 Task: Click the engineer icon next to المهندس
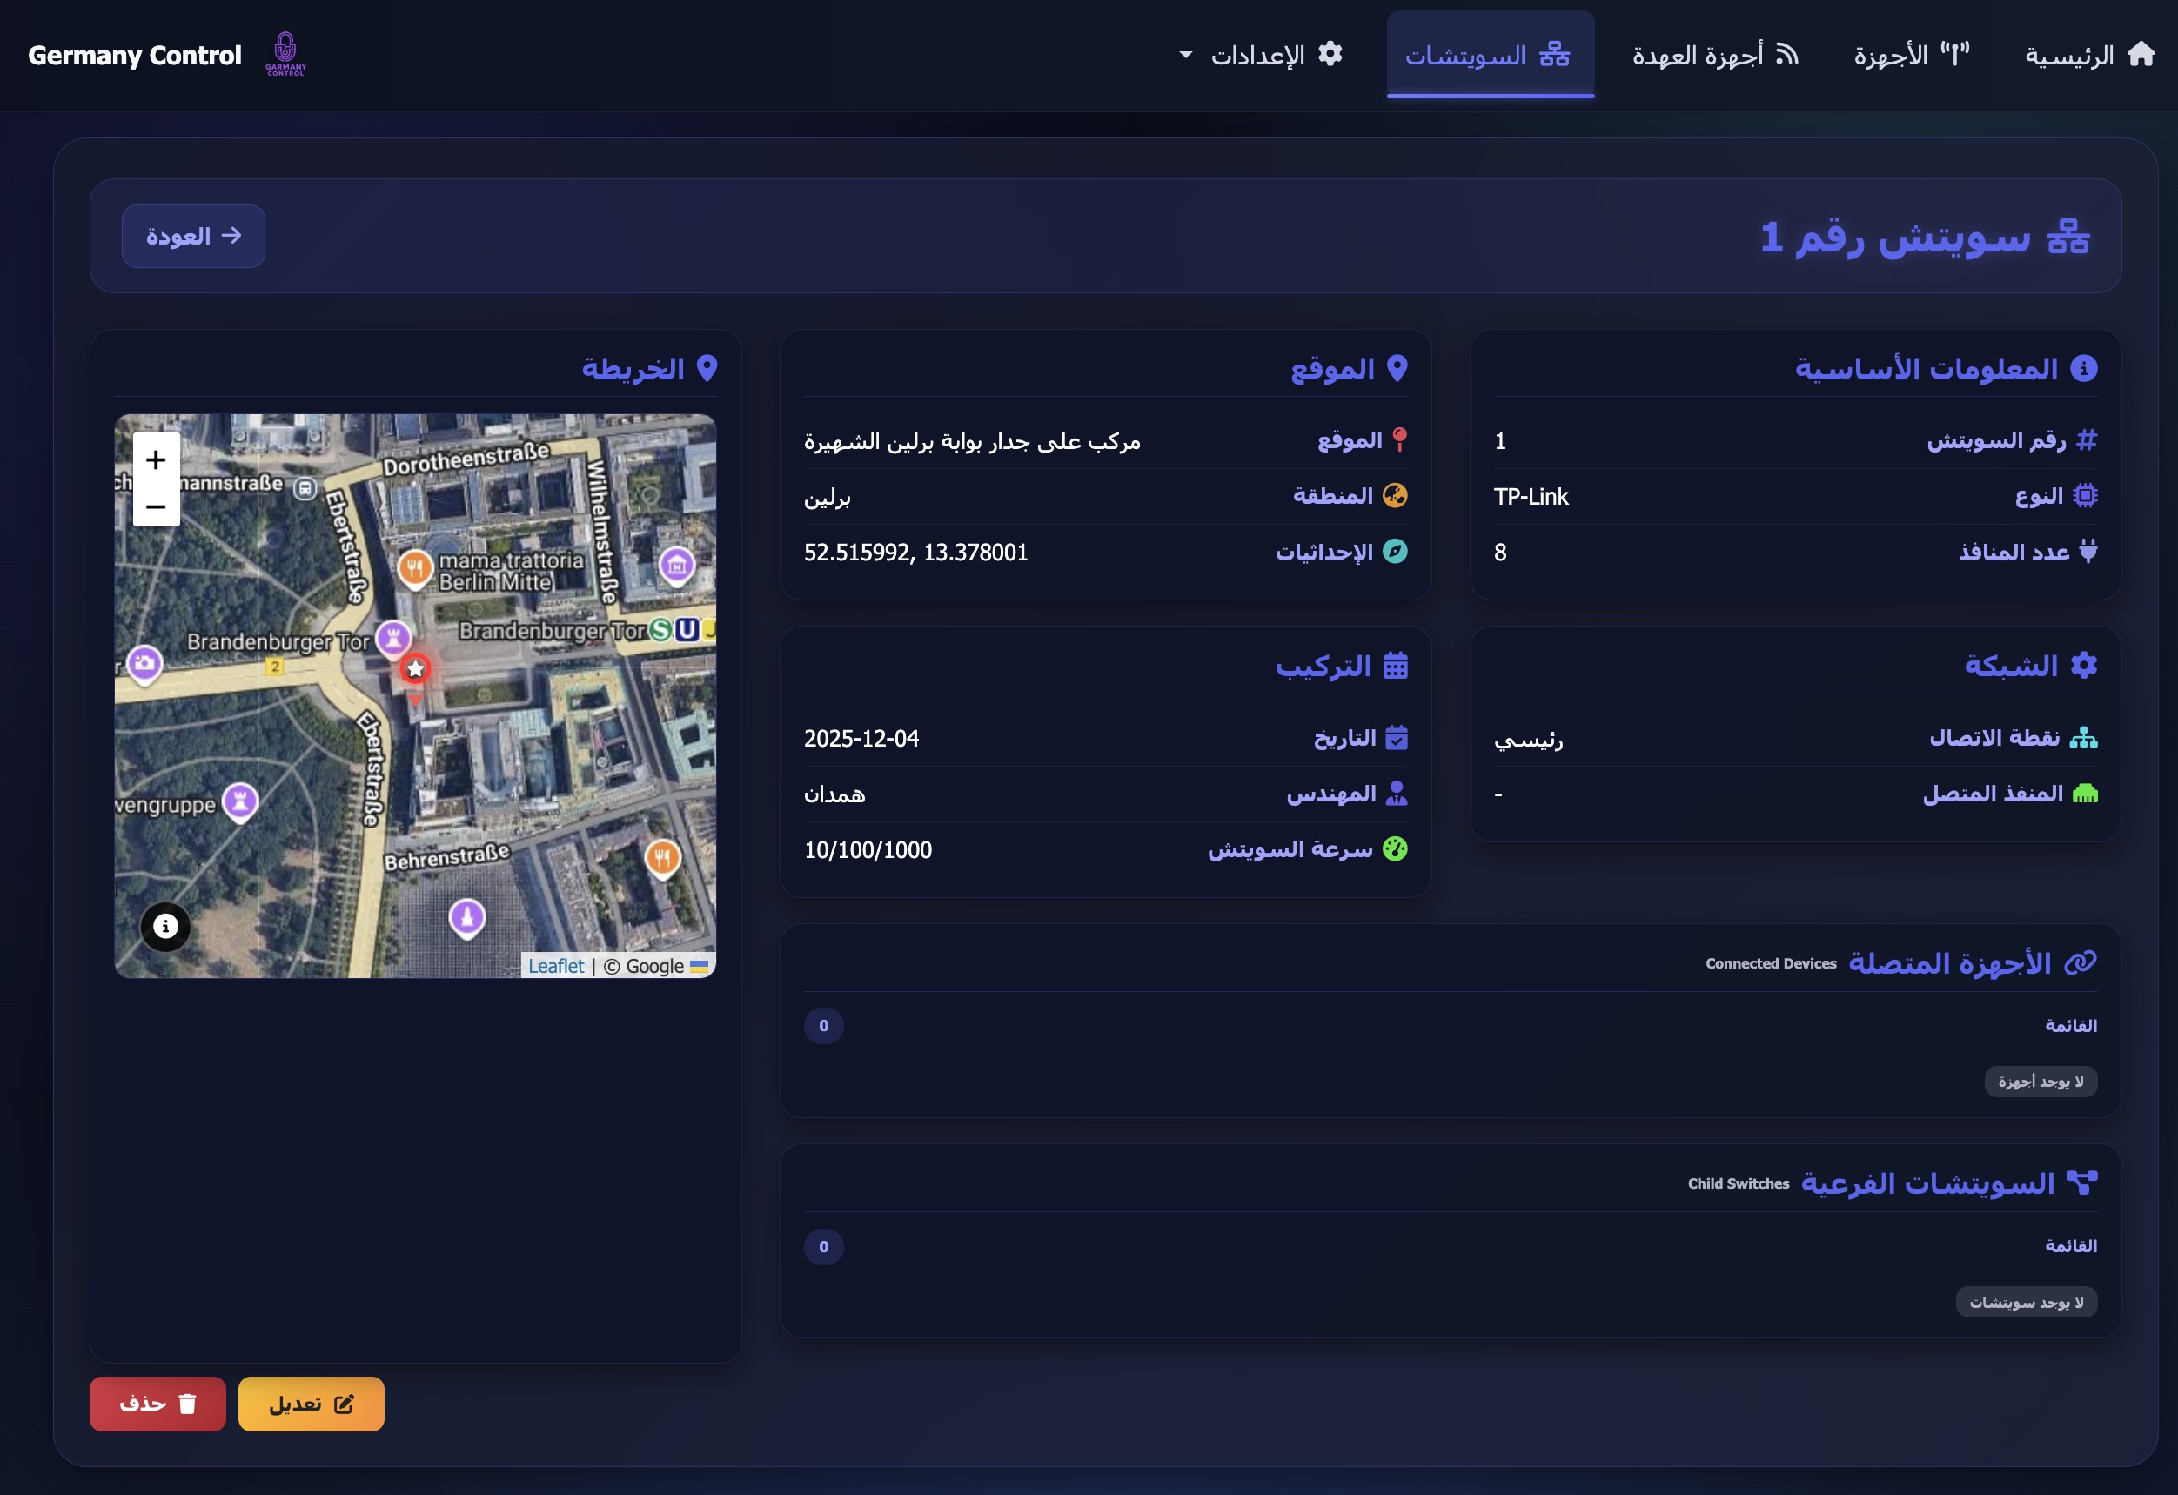tap(1397, 793)
